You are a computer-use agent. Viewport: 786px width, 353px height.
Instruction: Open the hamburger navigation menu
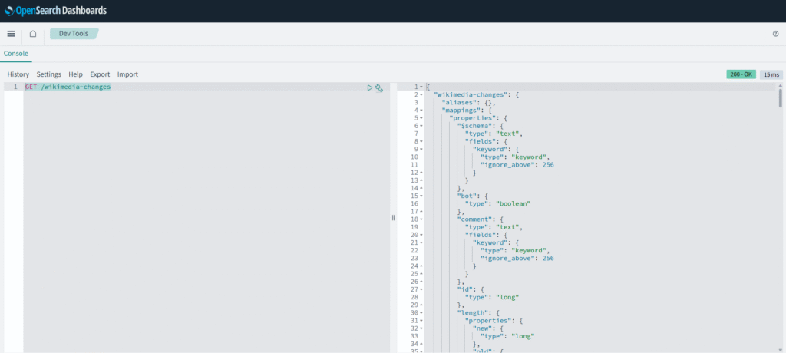(x=11, y=34)
